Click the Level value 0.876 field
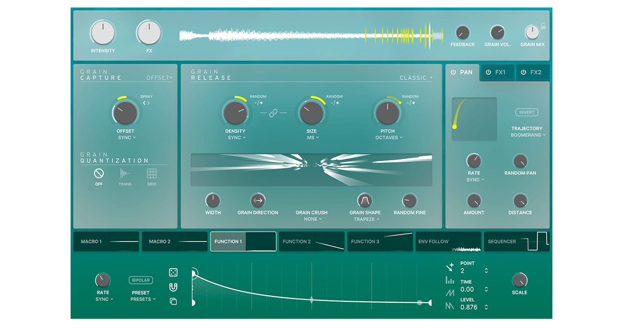 click(x=469, y=307)
